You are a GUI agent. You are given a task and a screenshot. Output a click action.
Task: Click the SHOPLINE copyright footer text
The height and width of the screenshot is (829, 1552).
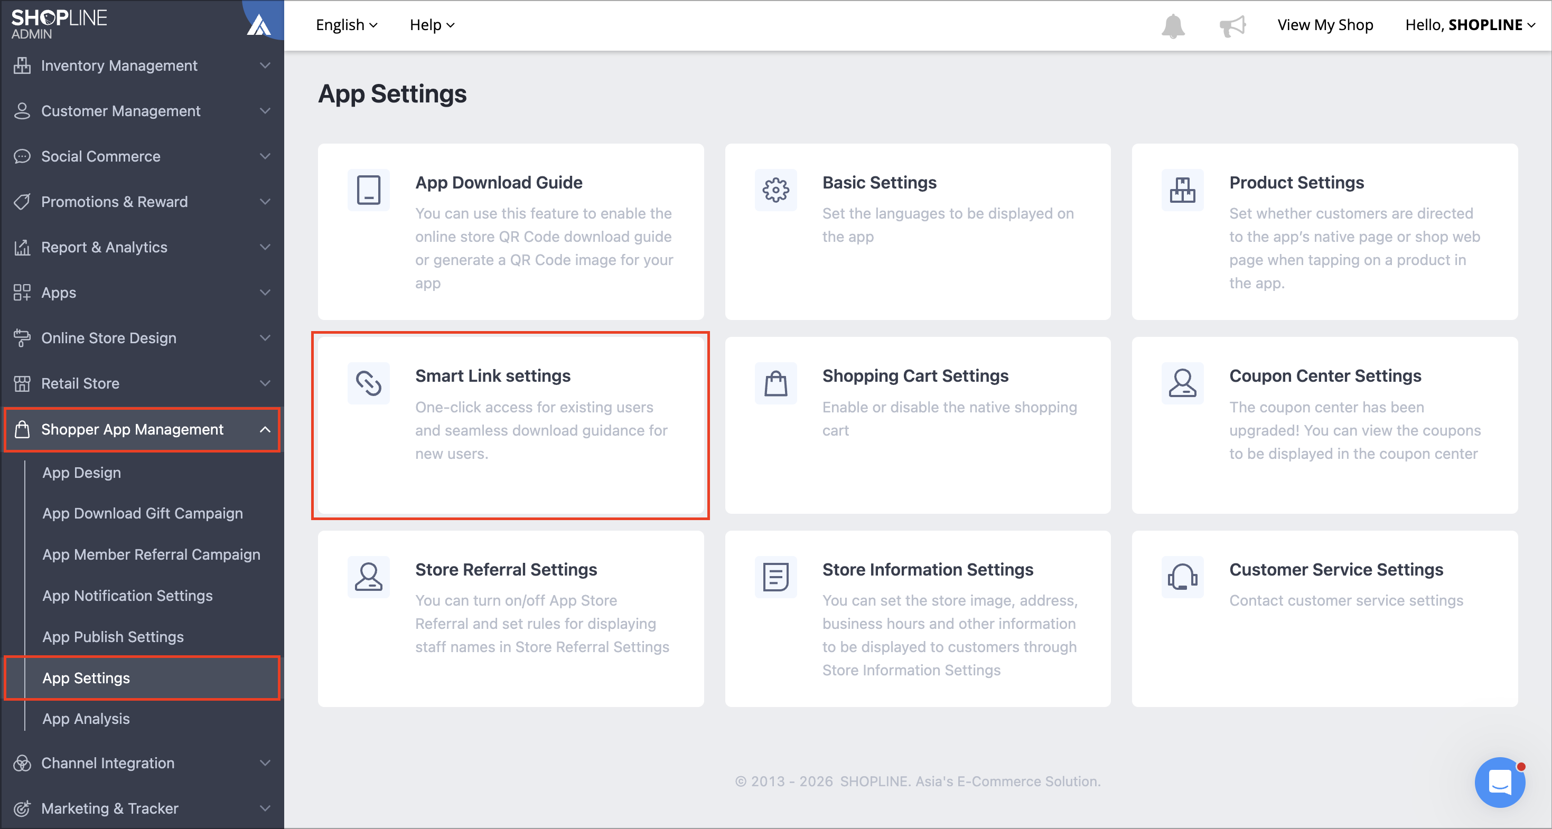917,781
